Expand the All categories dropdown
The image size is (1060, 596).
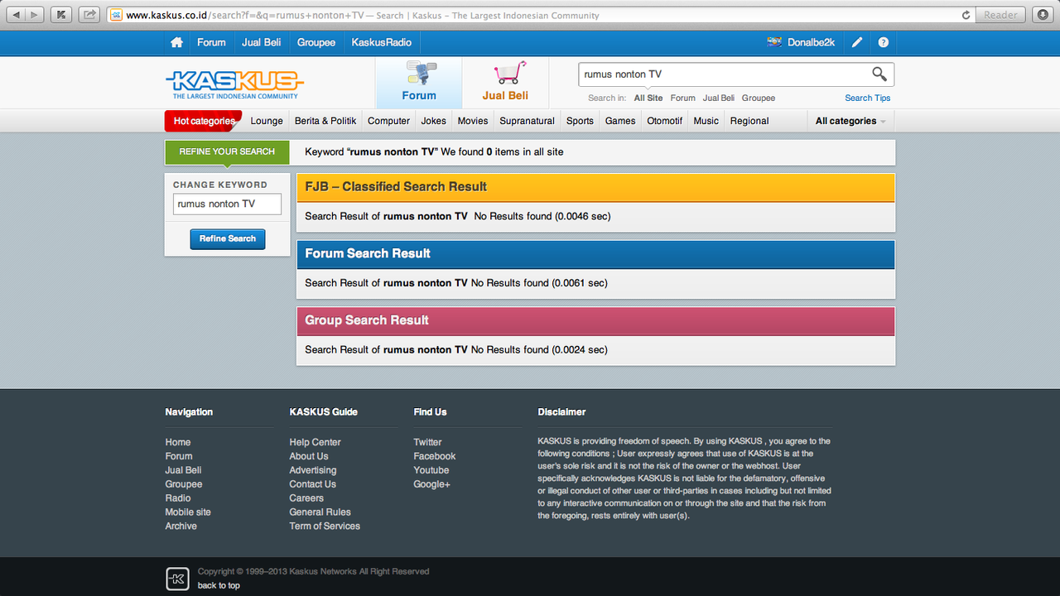[850, 121]
